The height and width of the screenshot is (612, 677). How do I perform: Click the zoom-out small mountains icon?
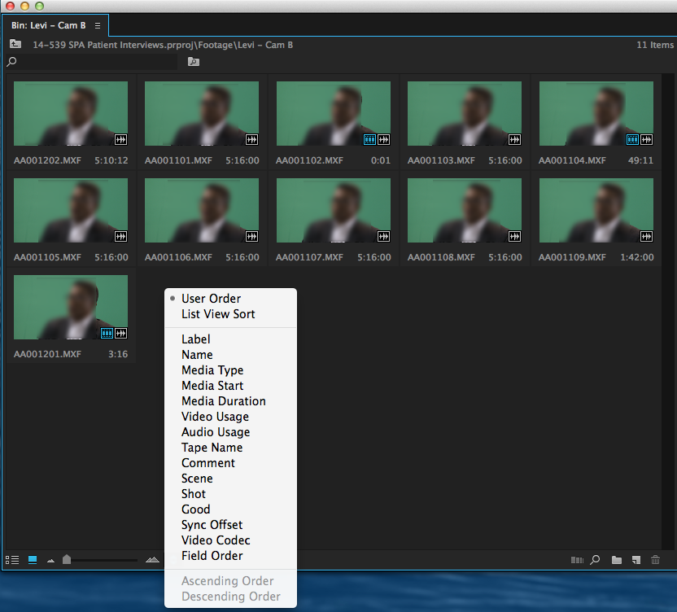click(51, 561)
